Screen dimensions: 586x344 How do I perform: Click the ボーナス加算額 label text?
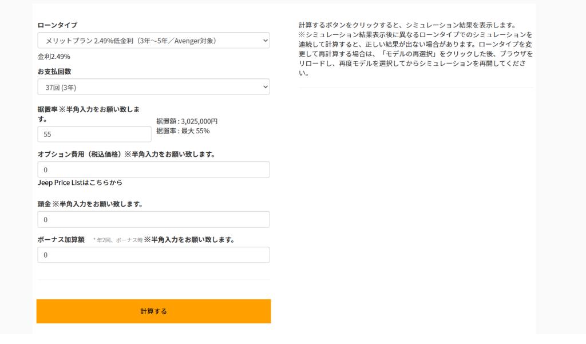click(x=61, y=239)
